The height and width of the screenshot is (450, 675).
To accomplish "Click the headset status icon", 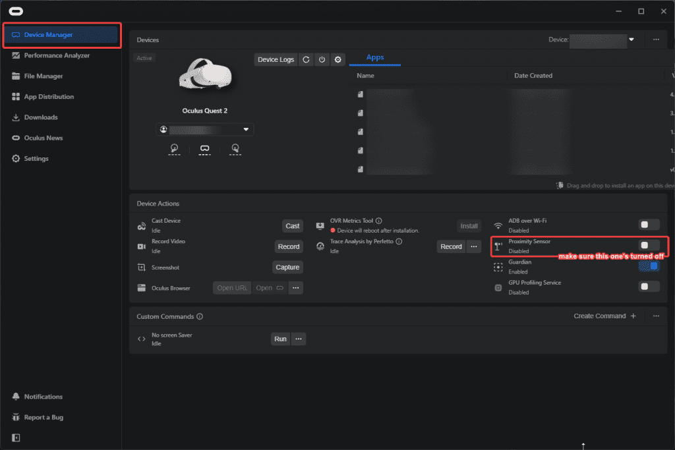I will 204,149.
